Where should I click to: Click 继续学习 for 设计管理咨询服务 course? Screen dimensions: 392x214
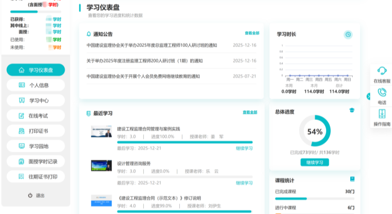click(x=244, y=183)
